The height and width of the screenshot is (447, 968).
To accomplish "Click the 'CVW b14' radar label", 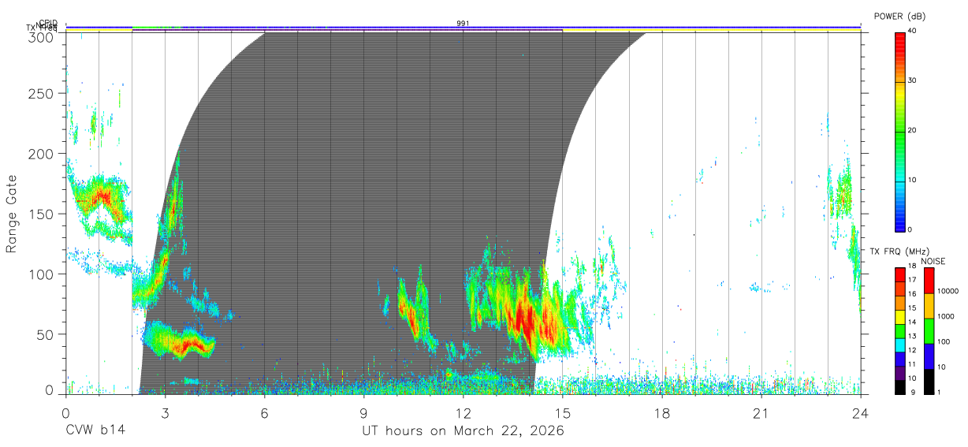I will point(95,430).
